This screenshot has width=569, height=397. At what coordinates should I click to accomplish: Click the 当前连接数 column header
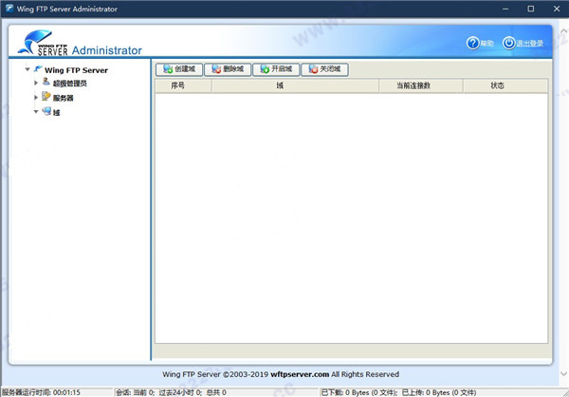tap(421, 85)
